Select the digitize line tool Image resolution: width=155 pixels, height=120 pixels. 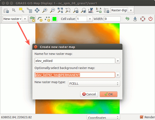tap(40, 19)
